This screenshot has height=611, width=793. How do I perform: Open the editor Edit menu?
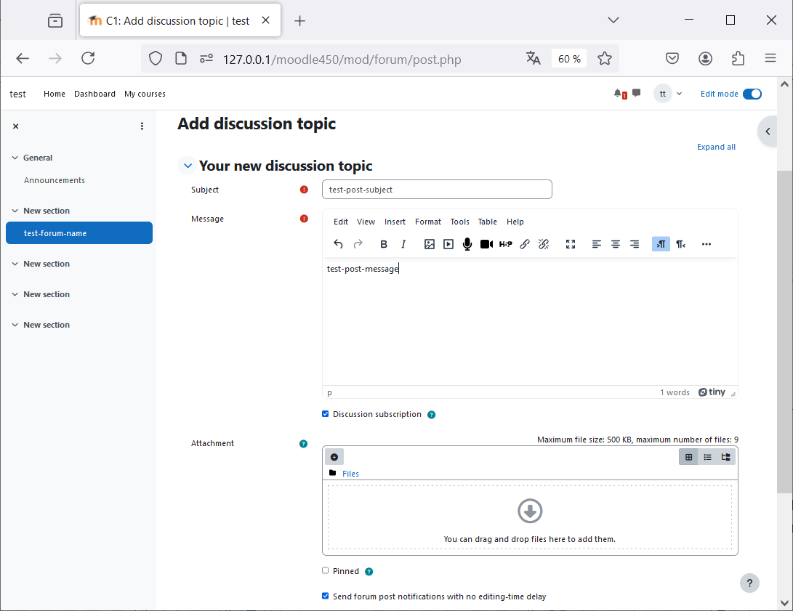click(x=341, y=222)
